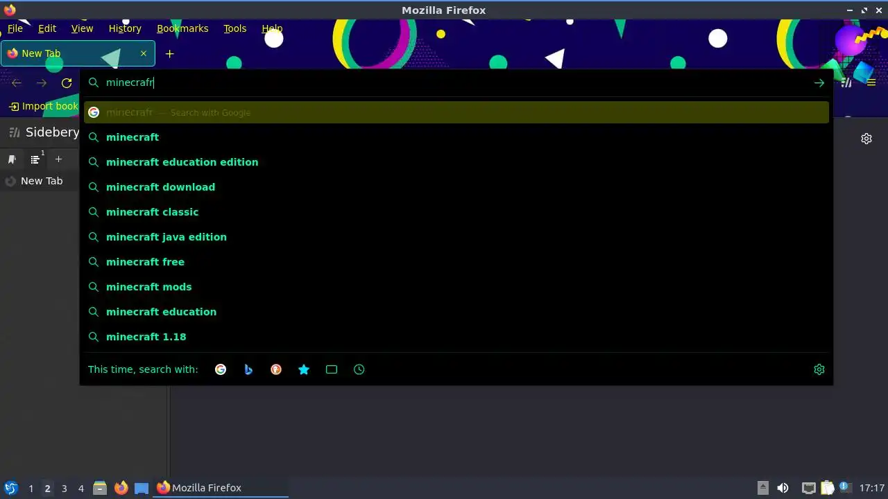Search open tabs via tabs icon
Viewport: 888px width, 499px height.
point(332,369)
